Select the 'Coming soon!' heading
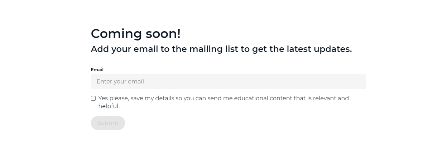Screen dimensions: 447x144 click(136, 34)
